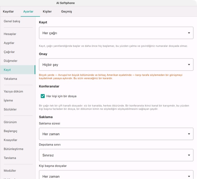197x179 pixels.
Task: Toggle Her kişi için bir dosya checkbox
Action: click(x=43, y=96)
